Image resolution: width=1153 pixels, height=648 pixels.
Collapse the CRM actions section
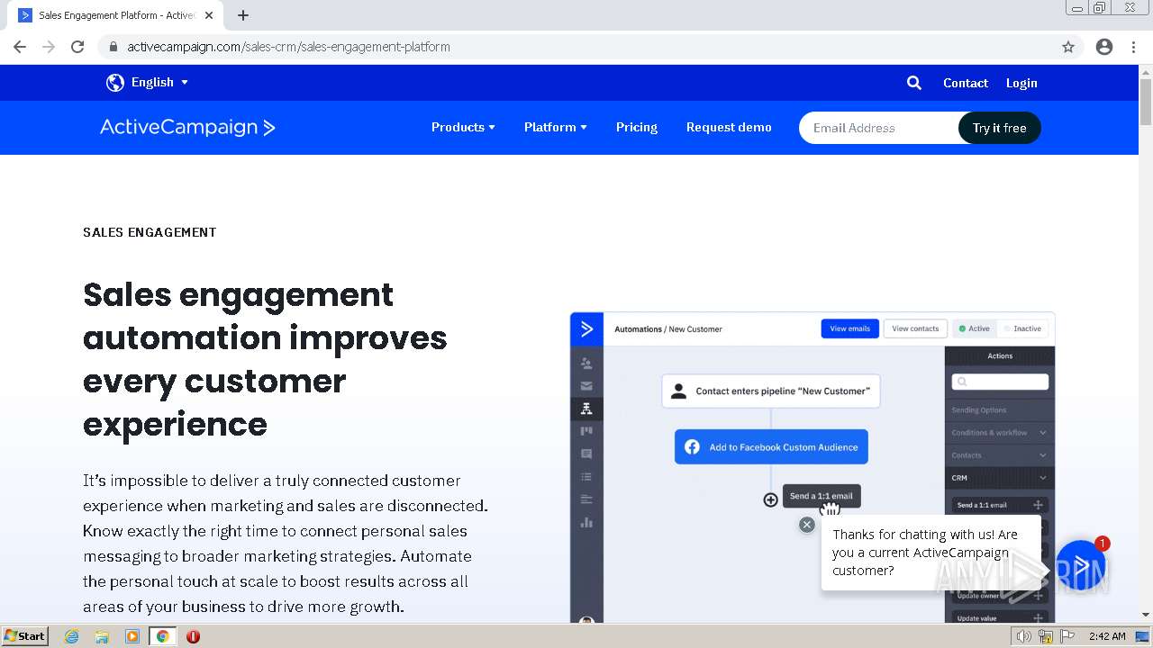coord(999,478)
